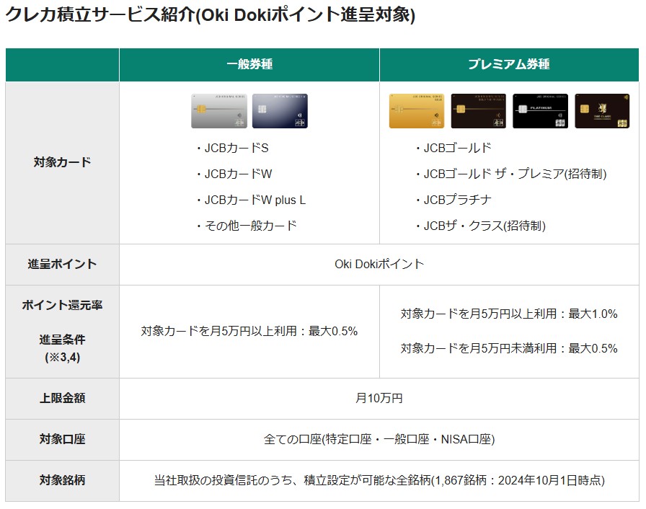Click the 月10万円 limit value
The height and width of the screenshot is (509, 646).
coord(379,398)
